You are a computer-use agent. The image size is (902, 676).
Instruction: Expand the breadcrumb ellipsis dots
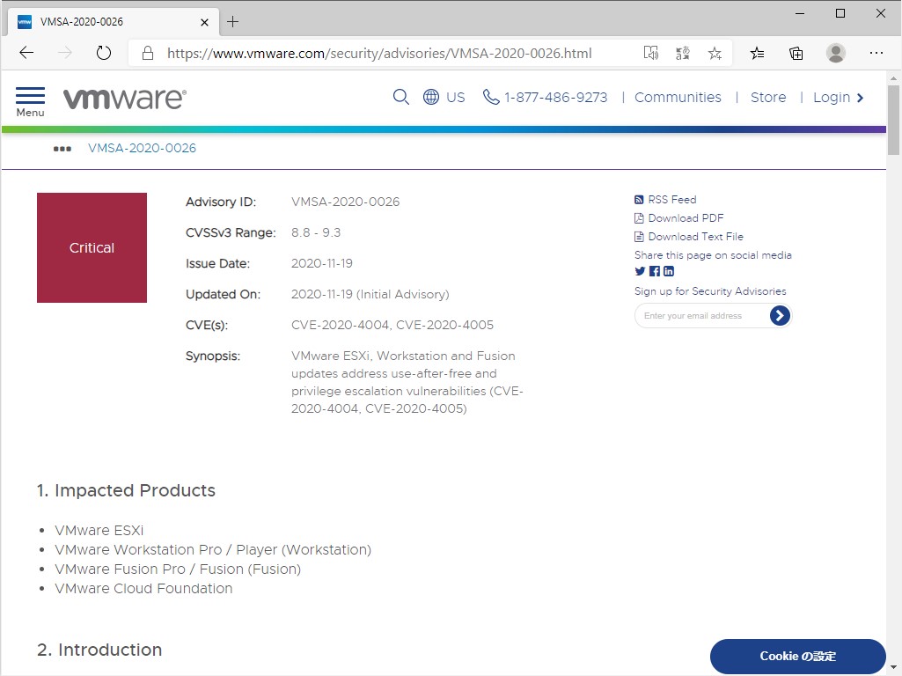[x=62, y=149]
